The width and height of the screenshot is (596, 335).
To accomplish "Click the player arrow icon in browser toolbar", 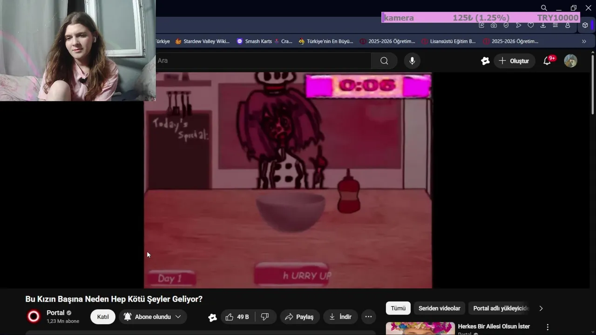I will coord(518,25).
